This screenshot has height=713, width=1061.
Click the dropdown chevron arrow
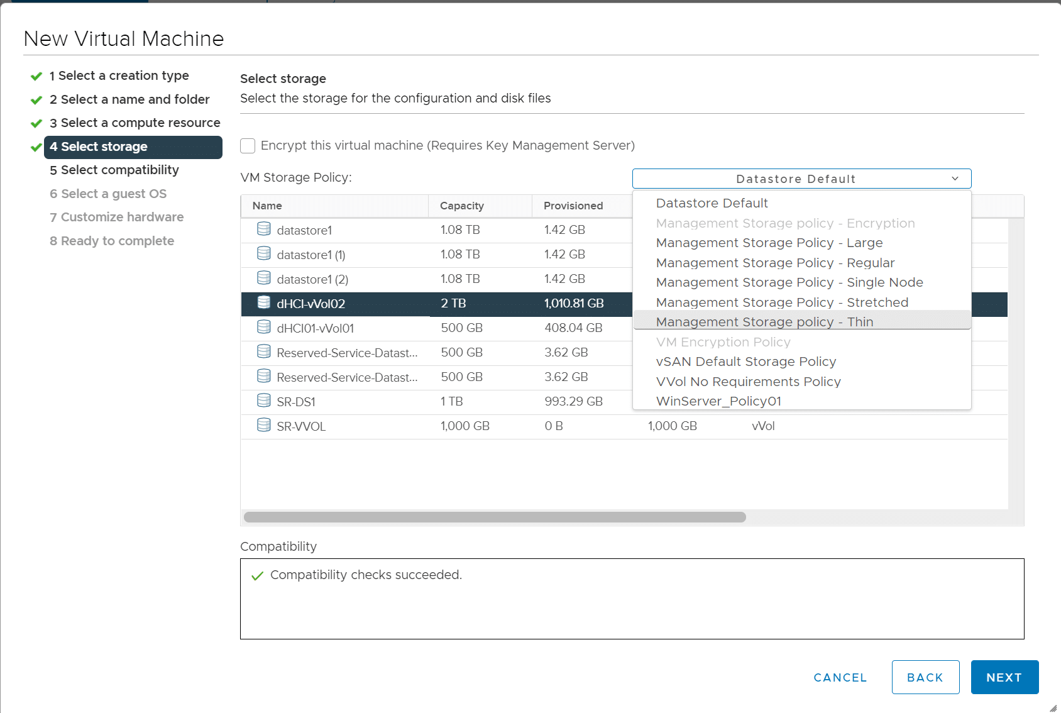(x=955, y=179)
